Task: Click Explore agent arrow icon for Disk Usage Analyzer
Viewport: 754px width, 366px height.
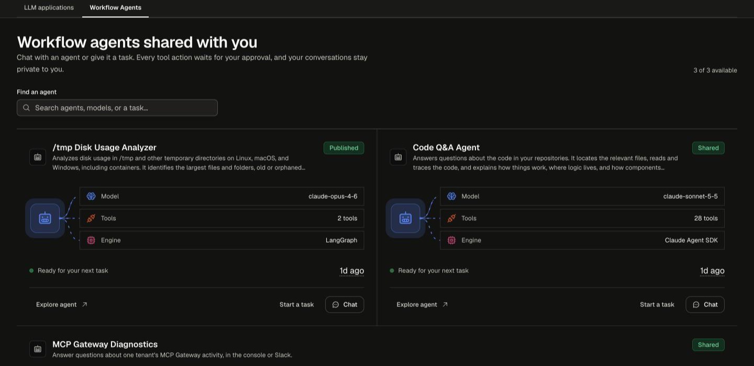Action: pyautogui.click(x=85, y=304)
